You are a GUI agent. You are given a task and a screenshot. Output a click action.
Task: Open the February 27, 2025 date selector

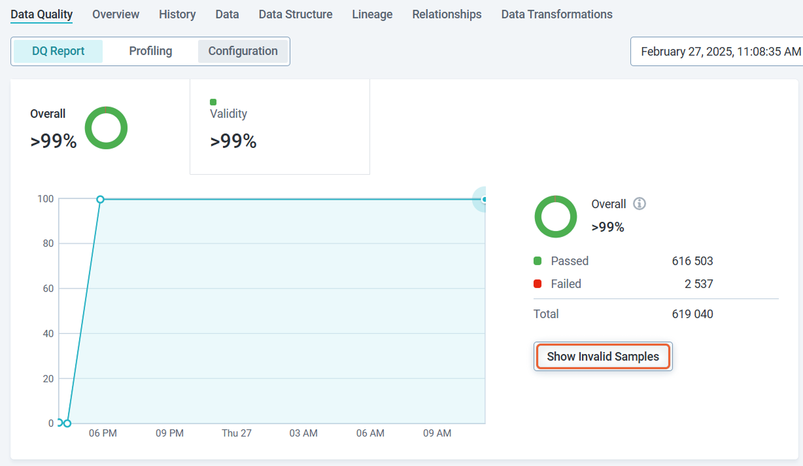point(719,52)
